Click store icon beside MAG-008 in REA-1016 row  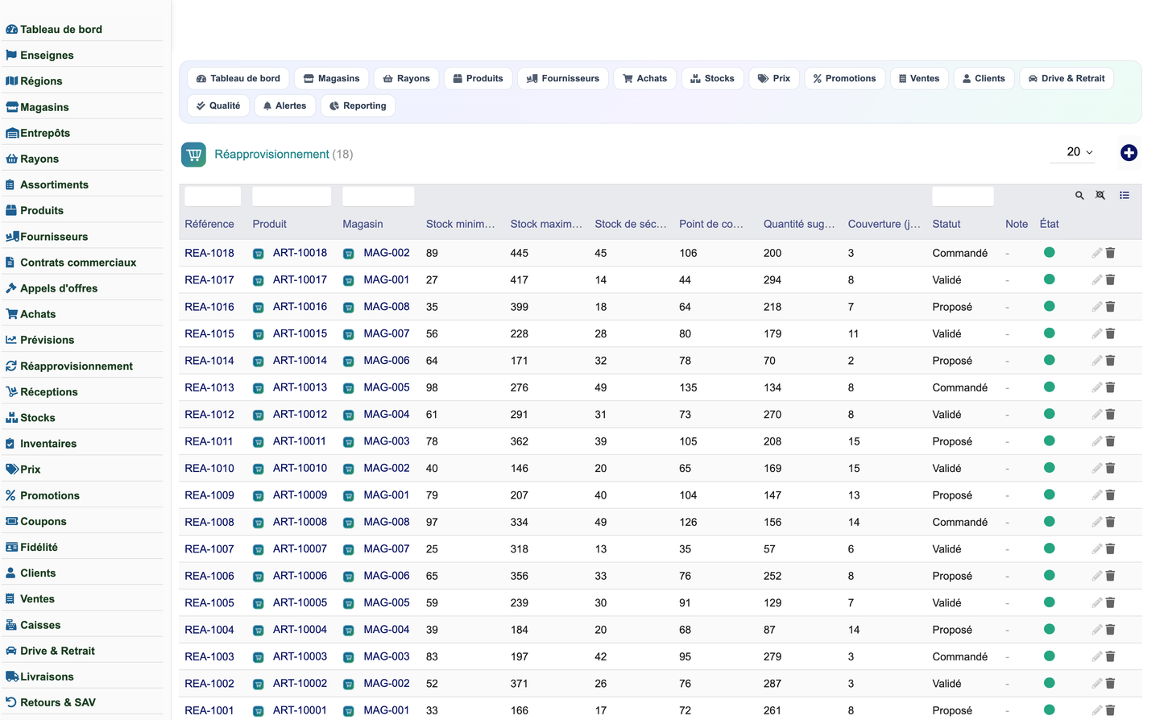click(x=349, y=308)
